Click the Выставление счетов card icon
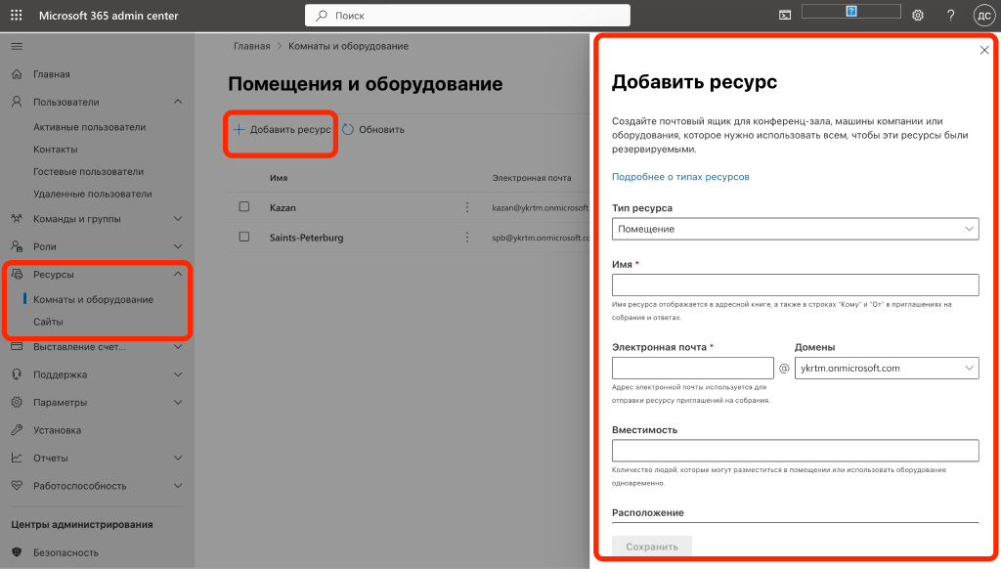The height and width of the screenshot is (569, 1001). (17, 346)
